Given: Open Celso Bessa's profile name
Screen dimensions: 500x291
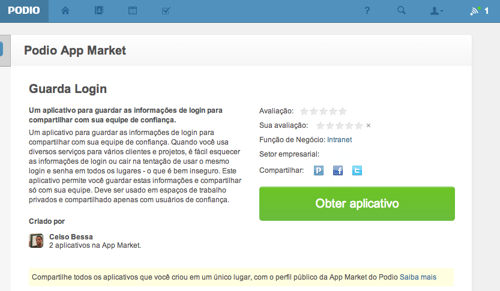Looking at the screenshot, I should pos(71,237).
